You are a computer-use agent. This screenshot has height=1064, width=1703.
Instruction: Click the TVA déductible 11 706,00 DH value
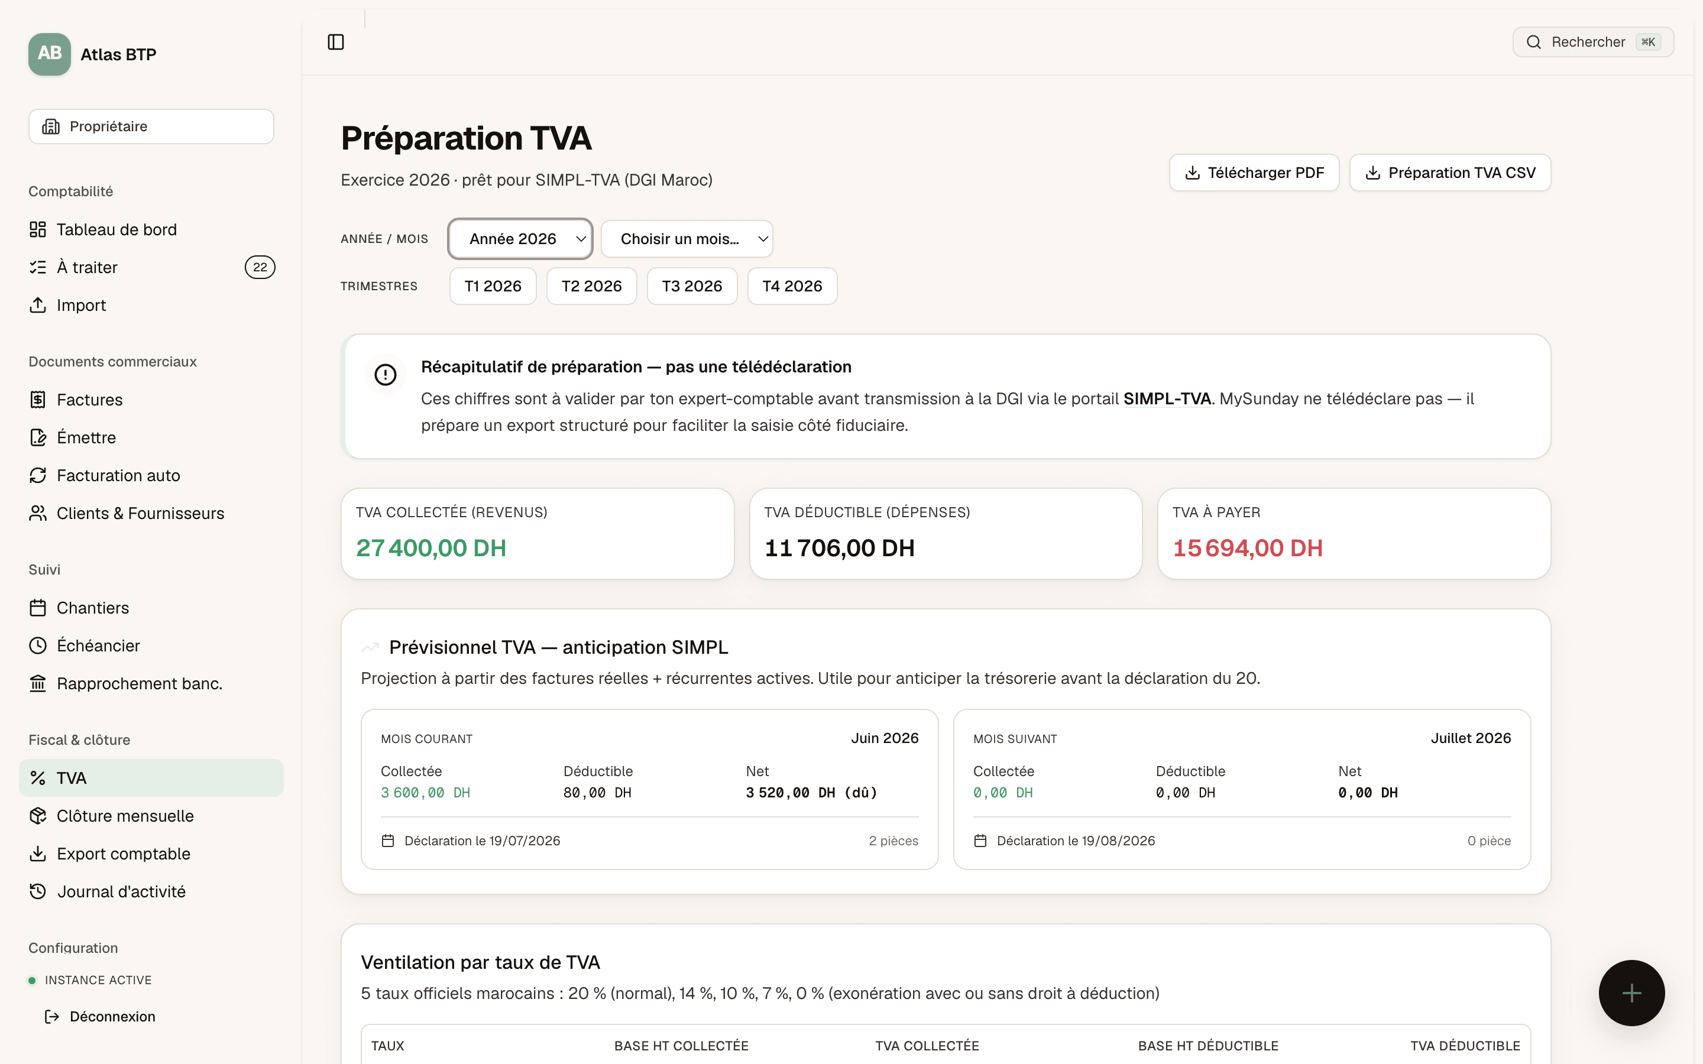coord(839,548)
